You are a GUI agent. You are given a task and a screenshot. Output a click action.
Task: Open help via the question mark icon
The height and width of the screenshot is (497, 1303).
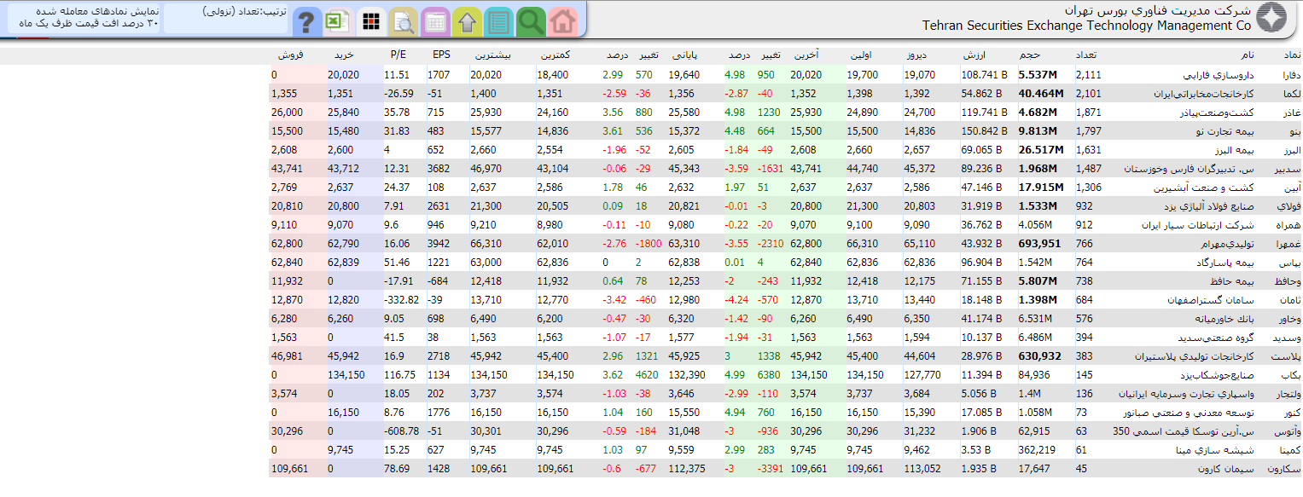click(306, 20)
